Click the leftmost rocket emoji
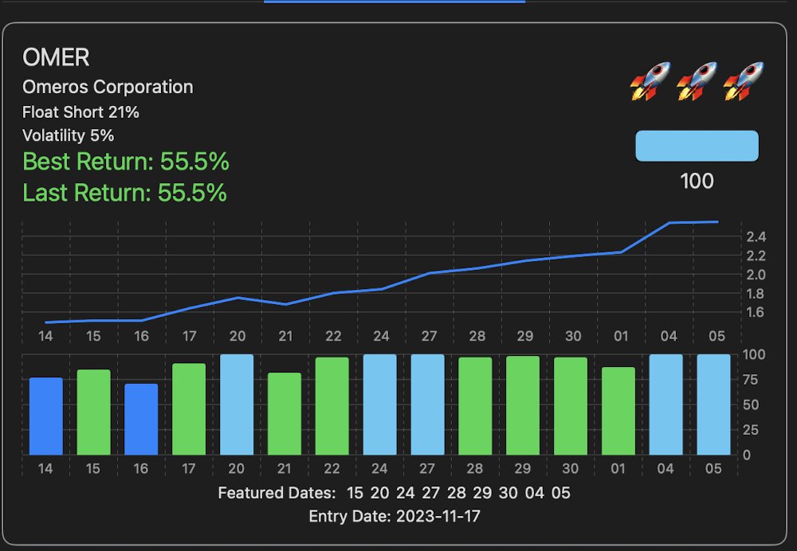The image size is (797, 551). pyautogui.click(x=650, y=81)
